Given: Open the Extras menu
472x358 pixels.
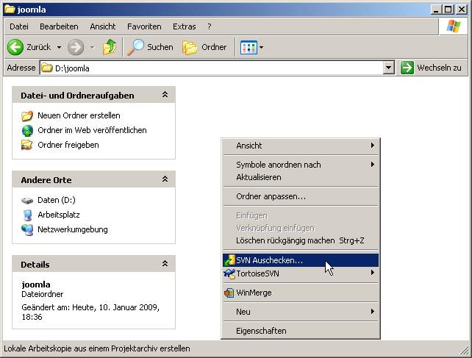Looking at the screenshot, I should [x=185, y=26].
